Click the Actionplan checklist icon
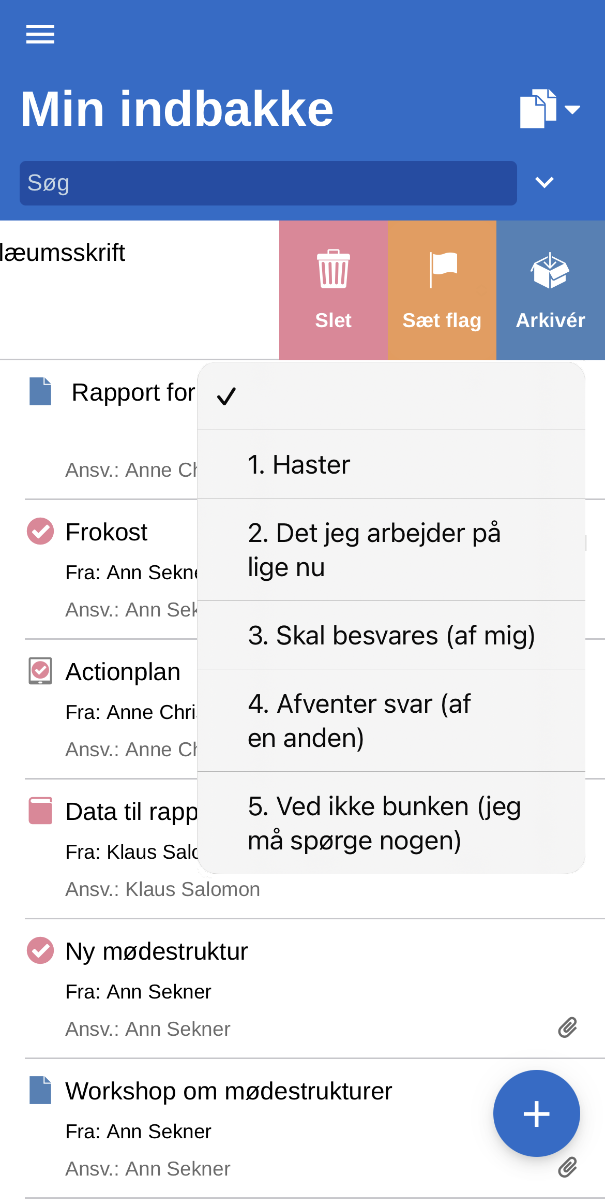Image resolution: width=605 pixels, height=1204 pixels. point(40,671)
